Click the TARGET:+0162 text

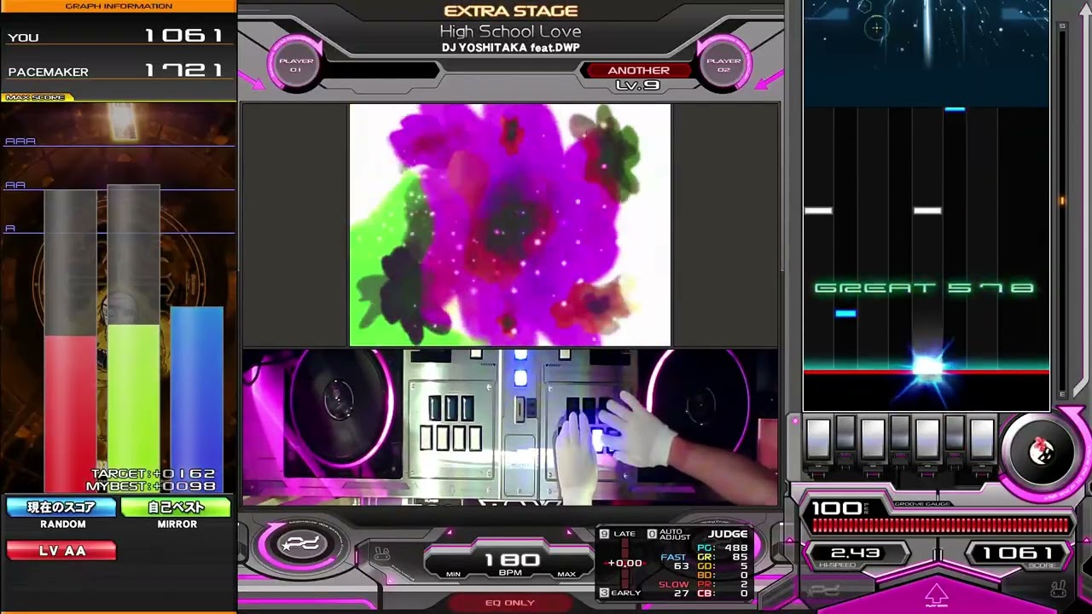click(x=154, y=474)
